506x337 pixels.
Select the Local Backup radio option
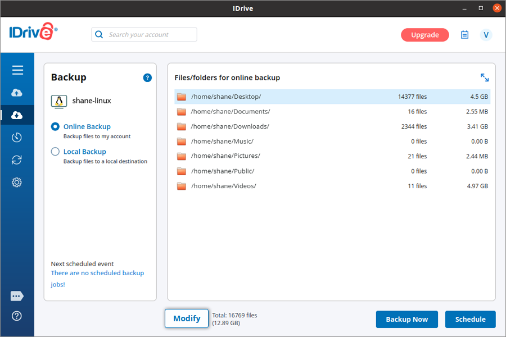click(x=55, y=152)
